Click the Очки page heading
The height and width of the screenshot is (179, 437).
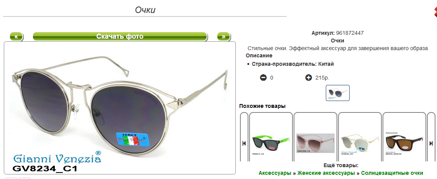145,10
